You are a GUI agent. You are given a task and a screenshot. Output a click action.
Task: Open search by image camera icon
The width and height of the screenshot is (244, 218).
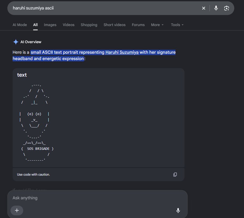tap(227, 8)
